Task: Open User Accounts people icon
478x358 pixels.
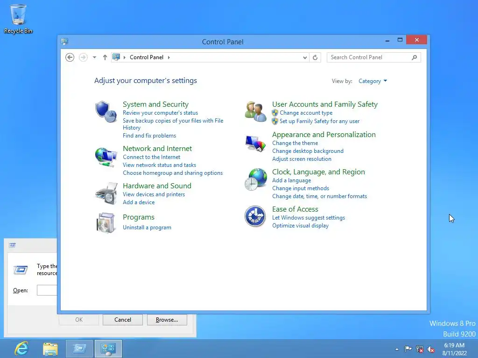Action: click(255, 112)
